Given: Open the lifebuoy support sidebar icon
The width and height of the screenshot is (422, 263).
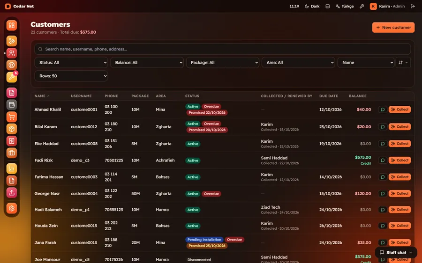Looking at the screenshot, I should (12, 65).
